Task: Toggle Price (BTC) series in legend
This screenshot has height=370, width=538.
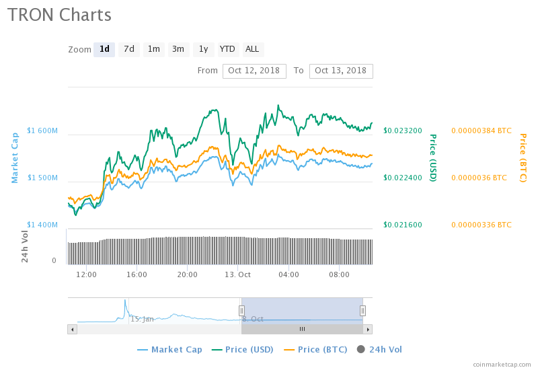Action: point(315,349)
